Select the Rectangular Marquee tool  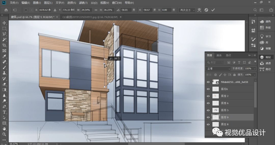tap(4, 28)
